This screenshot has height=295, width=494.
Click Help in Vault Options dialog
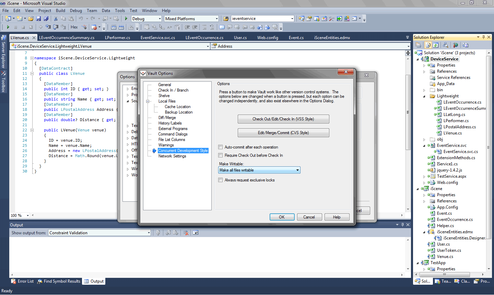pos(337,217)
